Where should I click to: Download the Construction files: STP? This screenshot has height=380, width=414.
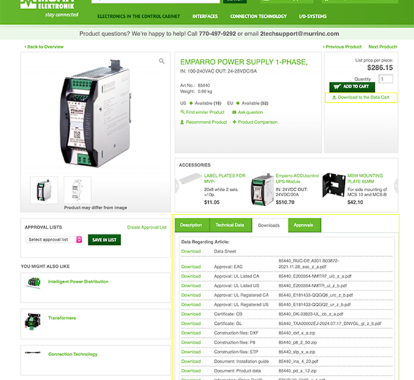(191, 352)
